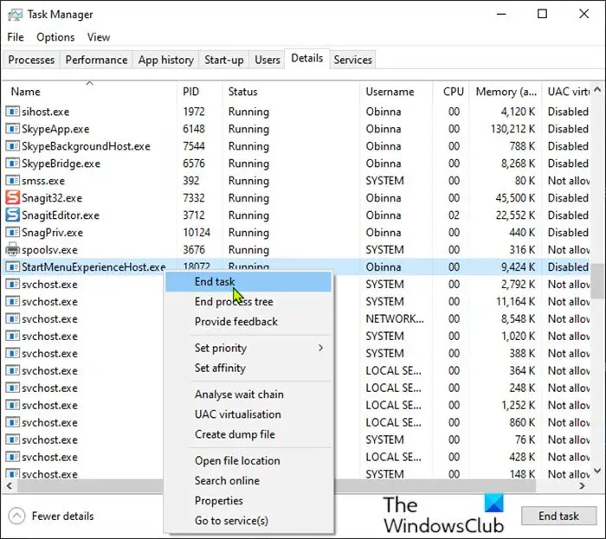Click the StartMenuExperienceHost.exe process icon
606x539 pixels.
(x=12, y=266)
